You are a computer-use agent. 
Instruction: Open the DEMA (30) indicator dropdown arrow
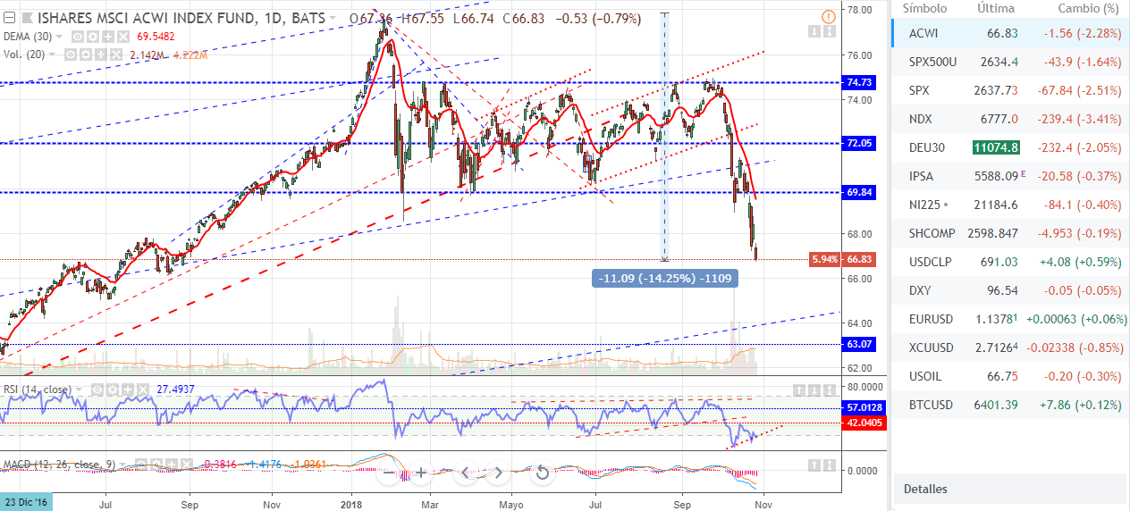click(x=59, y=37)
